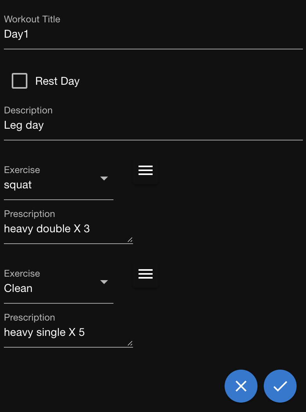Click resize handle of heavy single prescription
The height and width of the screenshot is (412, 306).
[x=130, y=343]
